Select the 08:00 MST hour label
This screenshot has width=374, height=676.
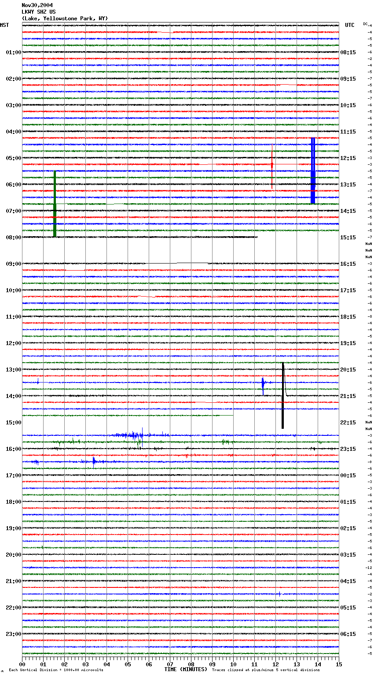pyautogui.click(x=13, y=238)
